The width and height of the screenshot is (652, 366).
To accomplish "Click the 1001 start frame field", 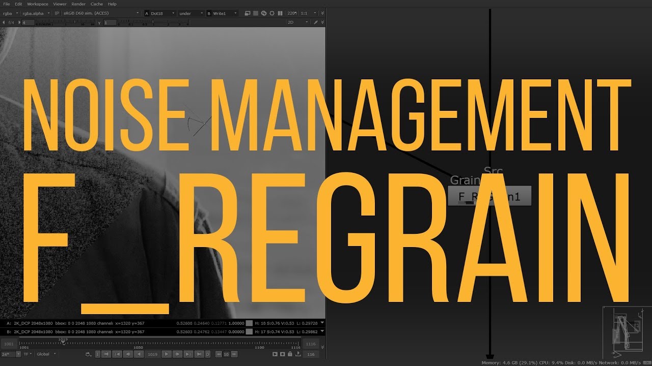I will click(x=9, y=344).
